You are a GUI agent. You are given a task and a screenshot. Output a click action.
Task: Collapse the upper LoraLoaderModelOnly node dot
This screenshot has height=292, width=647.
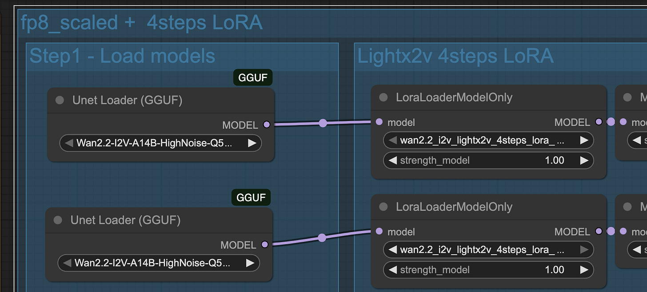(383, 97)
